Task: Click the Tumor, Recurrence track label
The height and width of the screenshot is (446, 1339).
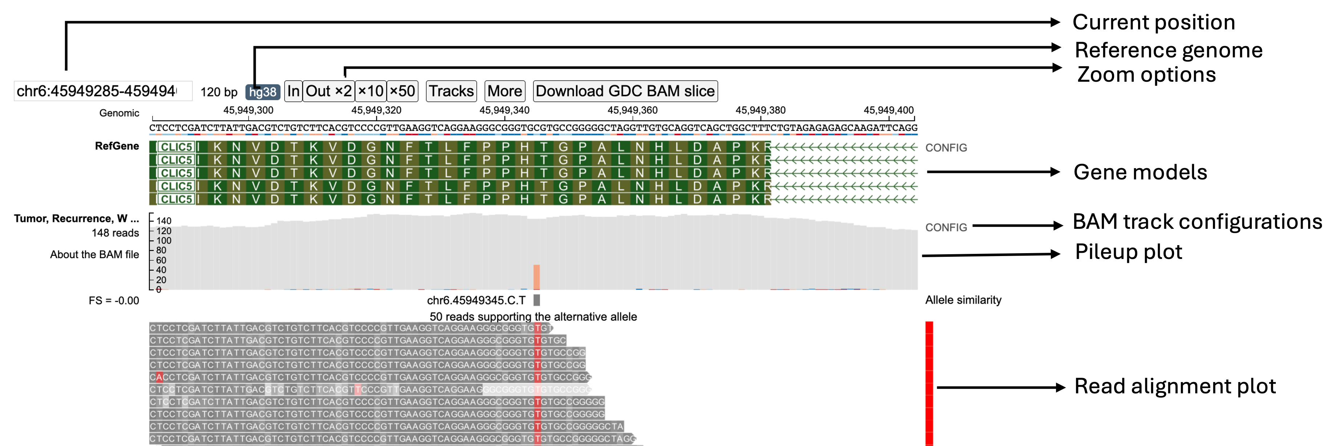Action: [76, 219]
